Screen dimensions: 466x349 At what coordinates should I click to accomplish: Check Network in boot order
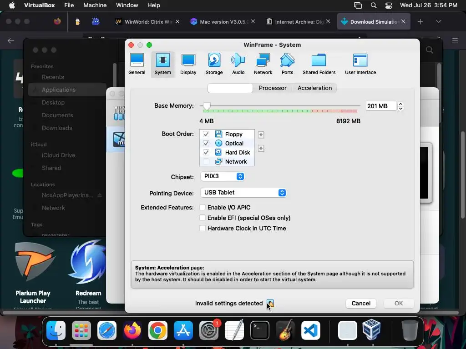pos(206,162)
